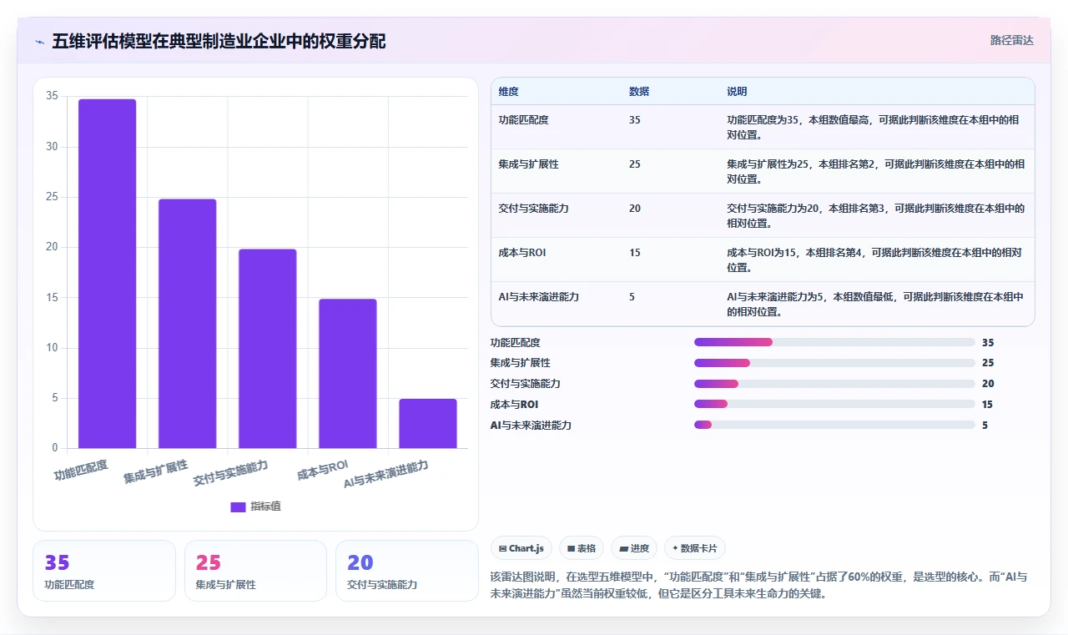1068x635 pixels.
Task: Click the AI与未来演进能力 progress bar
Action: point(834,425)
